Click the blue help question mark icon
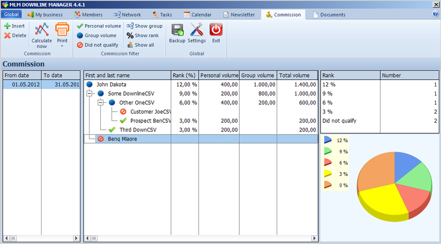 pyautogui.click(x=436, y=14)
